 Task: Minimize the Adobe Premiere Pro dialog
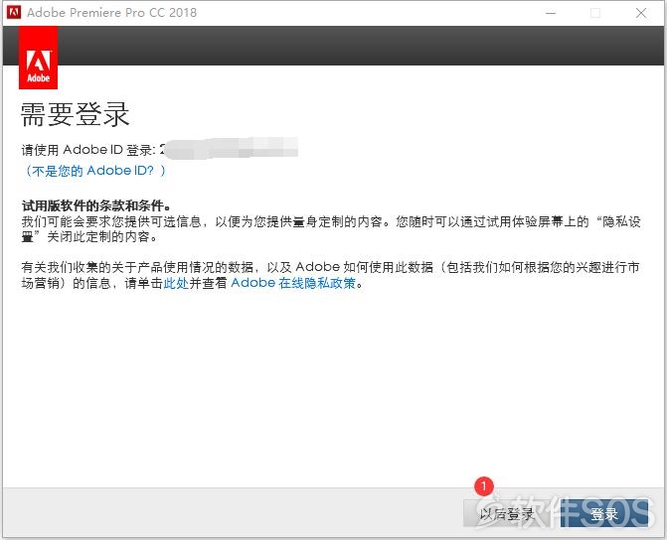[x=551, y=13]
